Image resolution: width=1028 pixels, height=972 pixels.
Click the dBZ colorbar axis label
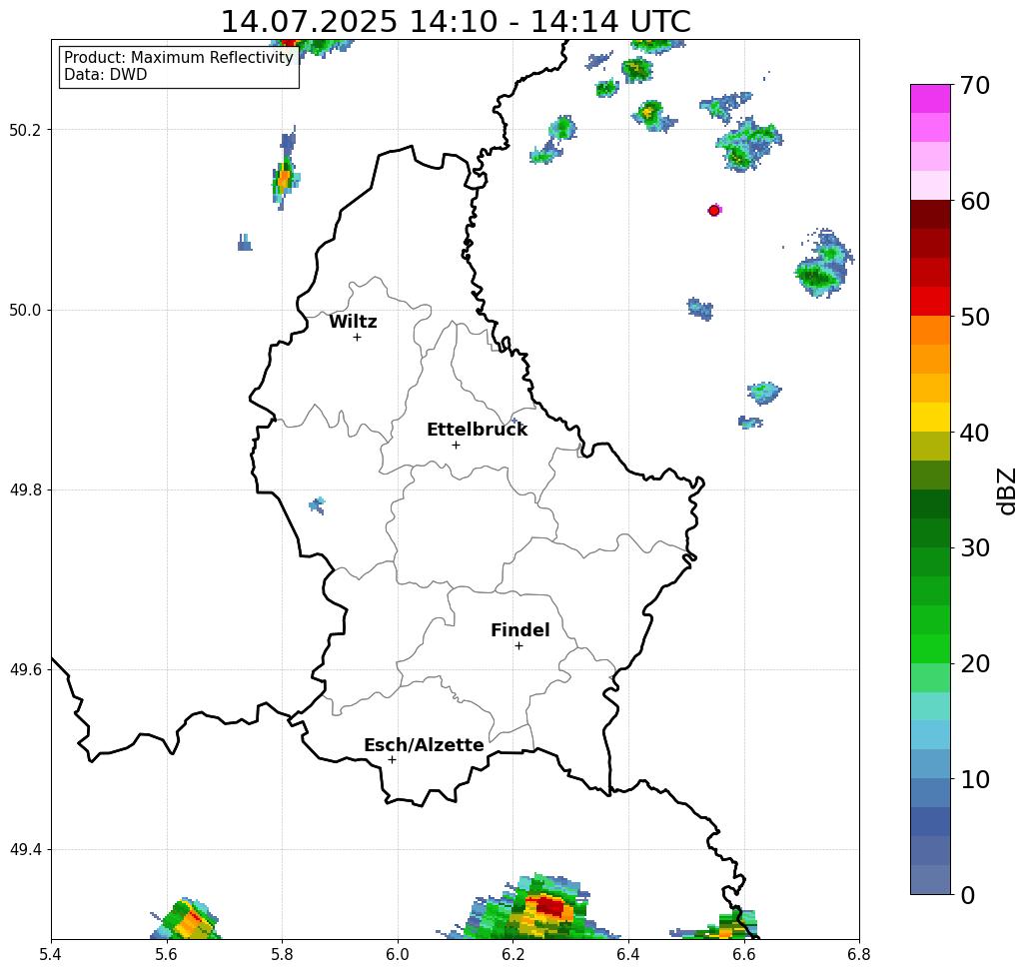1007,490
